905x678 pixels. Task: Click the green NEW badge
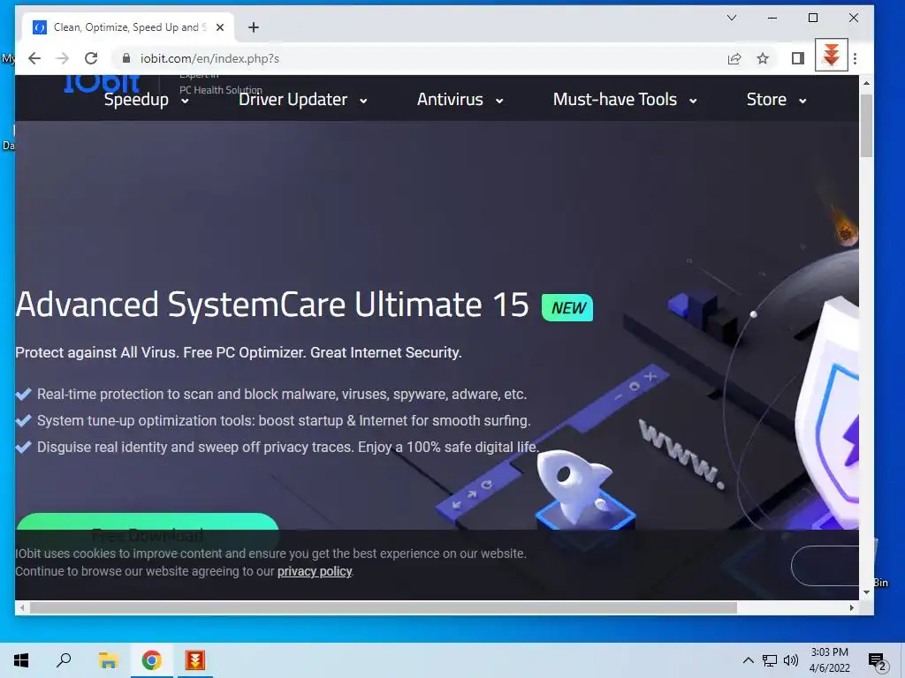pos(567,307)
